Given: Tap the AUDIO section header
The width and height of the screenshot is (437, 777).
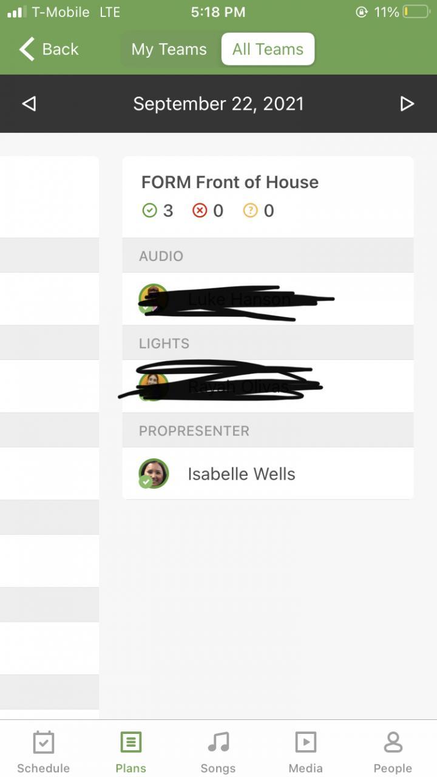Looking at the screenshot, I should coord(267,256).
